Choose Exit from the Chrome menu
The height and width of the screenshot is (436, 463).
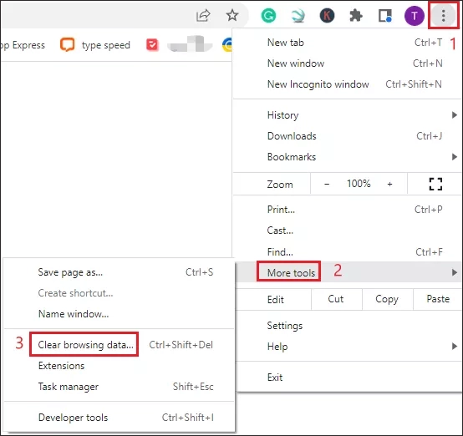click(x=349, y=378)
